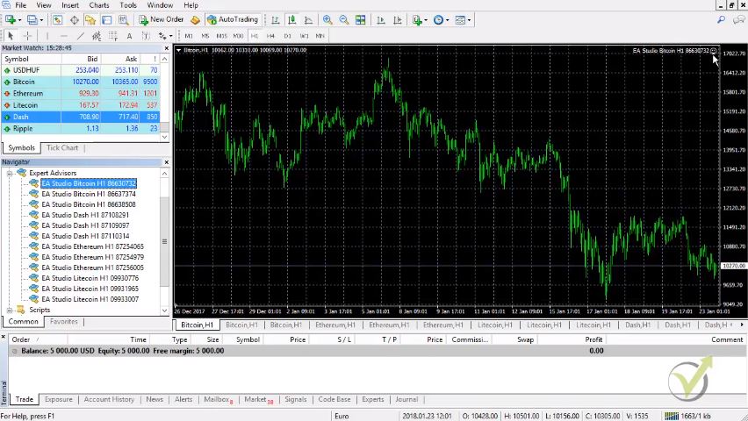The height and width of the screenshot is (421, 748).
Task: Switch timeframe to D1
Action: (x=288, y=36)
